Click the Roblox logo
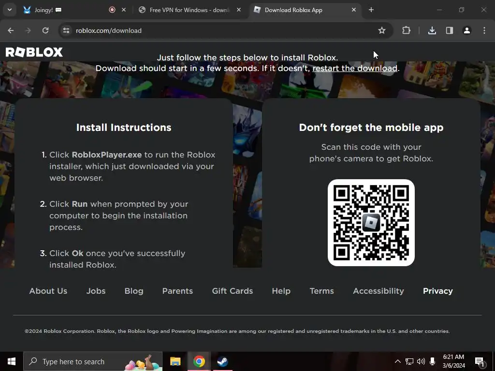This screenshot has width=495, height=371. coord(34,52)
